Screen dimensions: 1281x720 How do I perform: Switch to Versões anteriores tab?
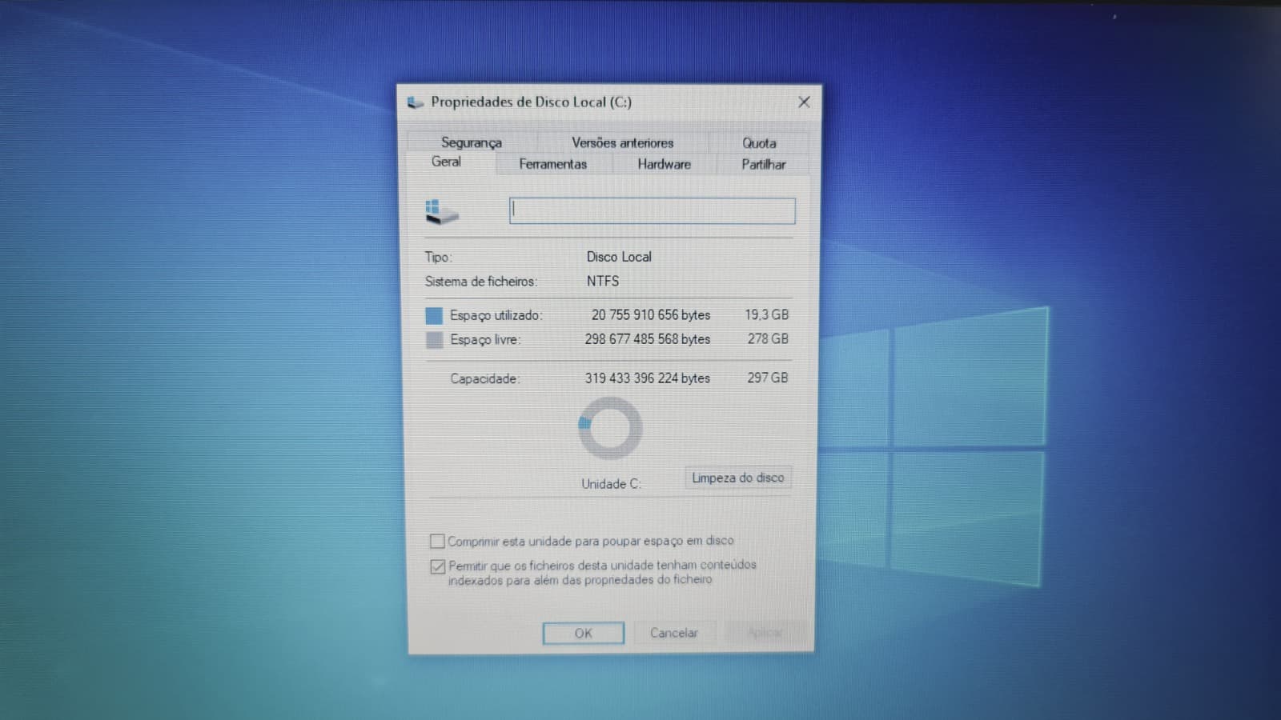click(622, 142)
